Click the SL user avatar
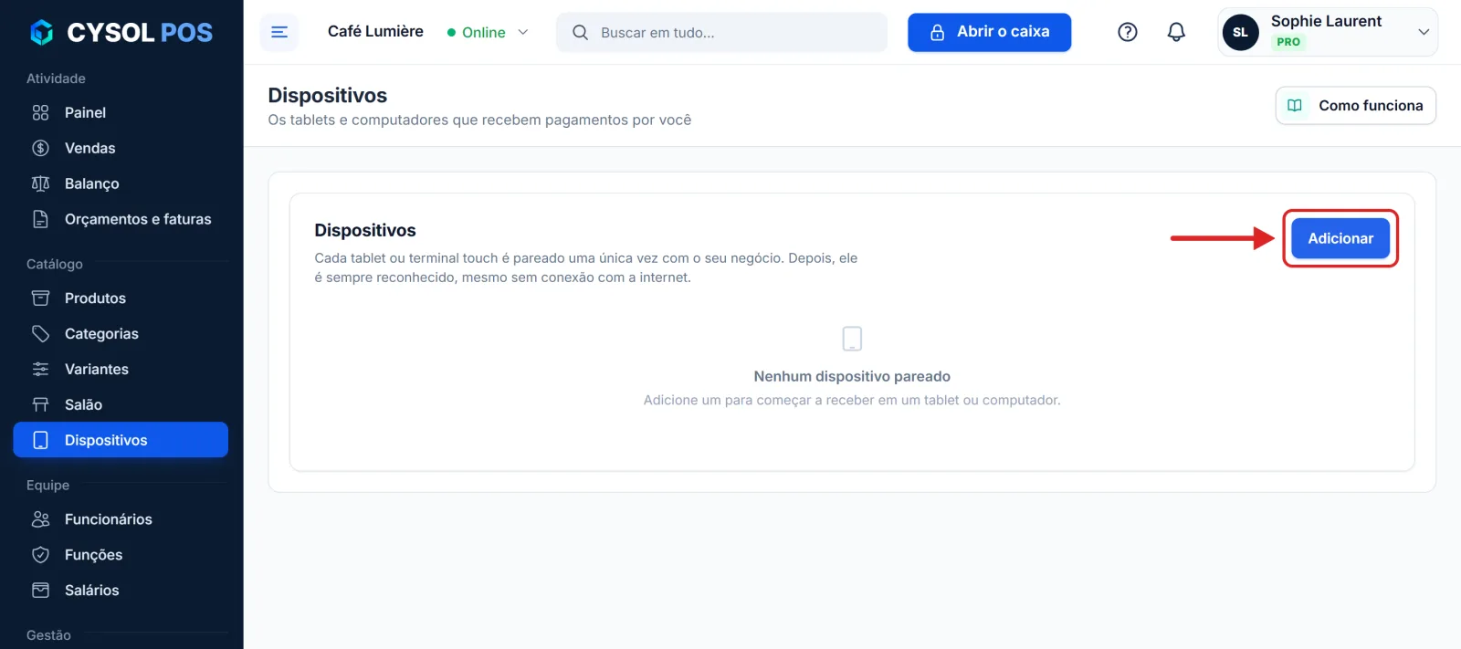Screen dimensions: 1461x649 click(1240, 32)
